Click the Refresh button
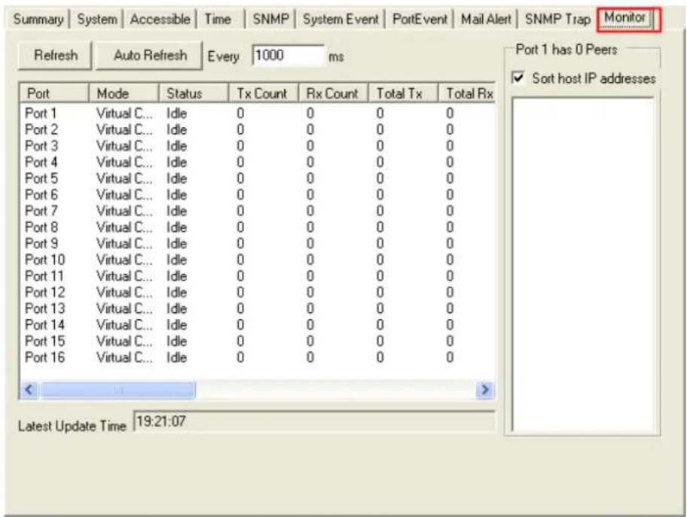 (x=55, y=56)
